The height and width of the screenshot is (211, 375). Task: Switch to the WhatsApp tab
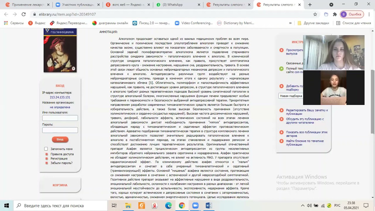[176, 5]
